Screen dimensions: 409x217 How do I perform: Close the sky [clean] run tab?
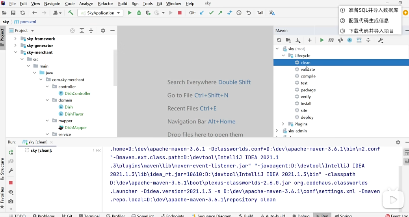pos(51,142)
